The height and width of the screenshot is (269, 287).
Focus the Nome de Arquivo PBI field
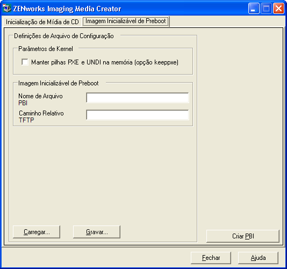click(138, 98)
